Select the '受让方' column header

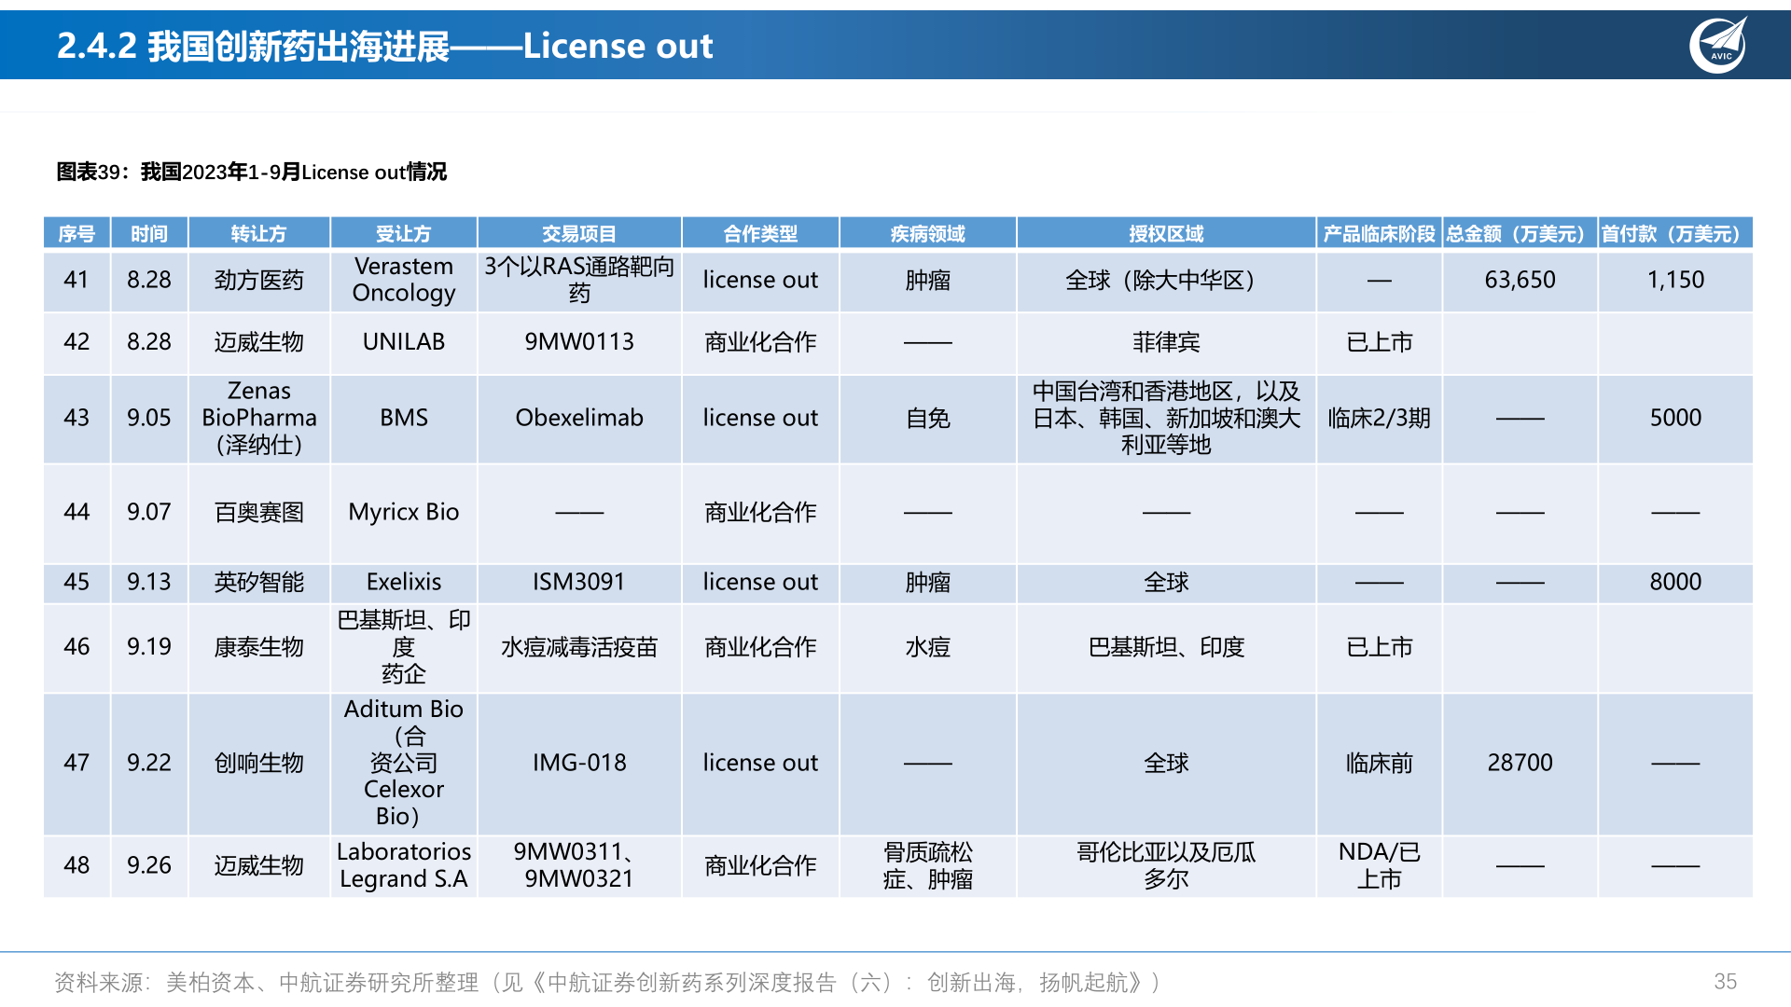[403, 233]
